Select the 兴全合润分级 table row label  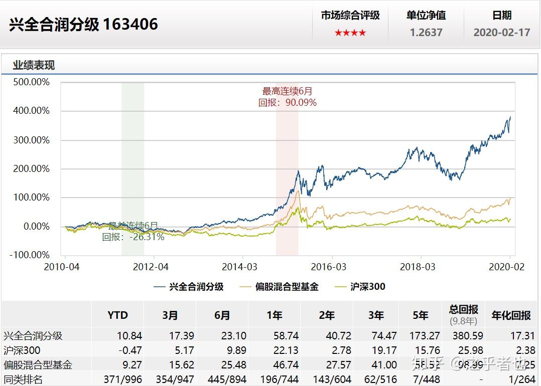pos(33,336)
